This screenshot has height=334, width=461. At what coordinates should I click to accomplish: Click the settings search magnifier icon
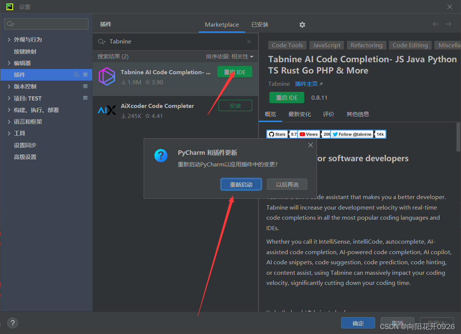(x=10, y=24)
